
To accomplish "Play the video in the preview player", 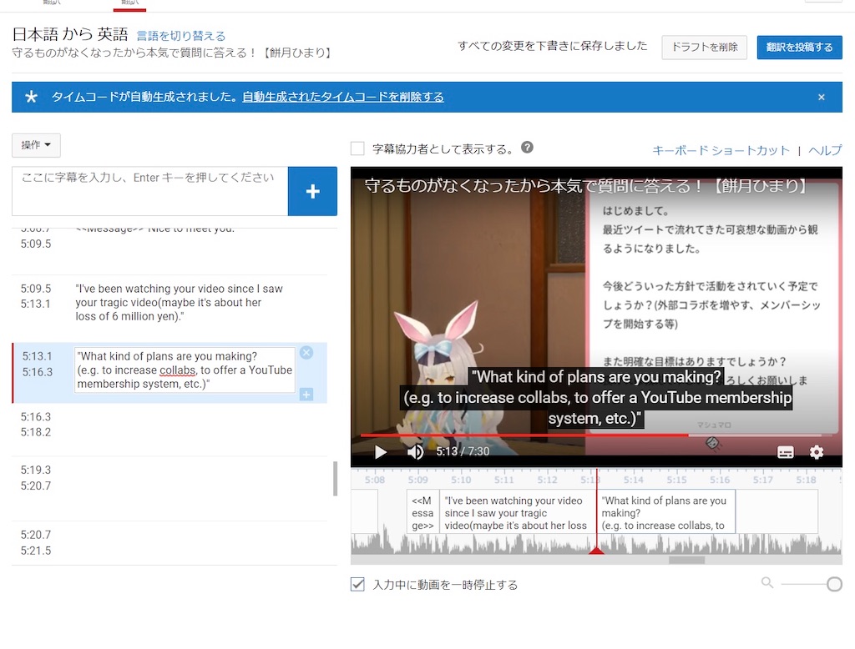I will coord(381,452).
